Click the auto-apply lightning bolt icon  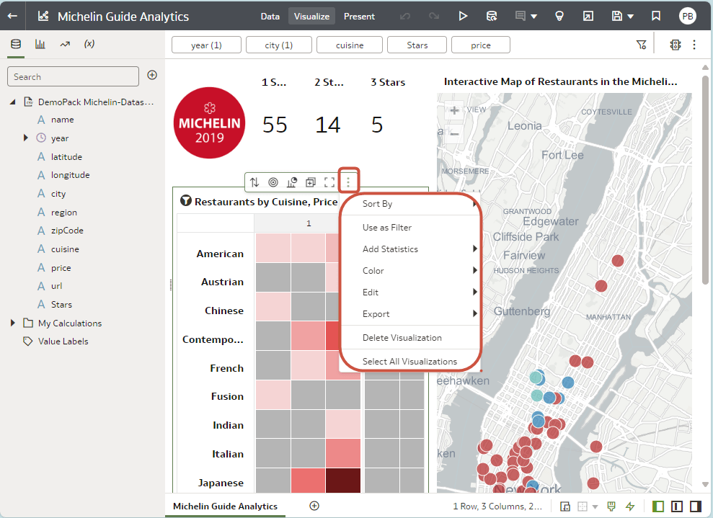click(x=630, y=506)
